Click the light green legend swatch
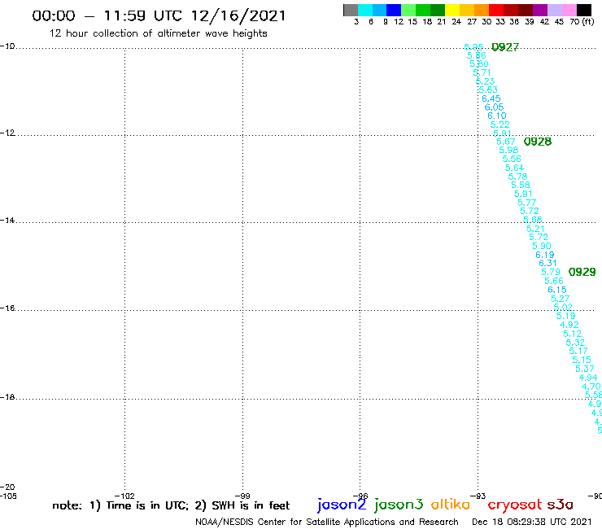602x529 pixels. [x=408, y=10]
